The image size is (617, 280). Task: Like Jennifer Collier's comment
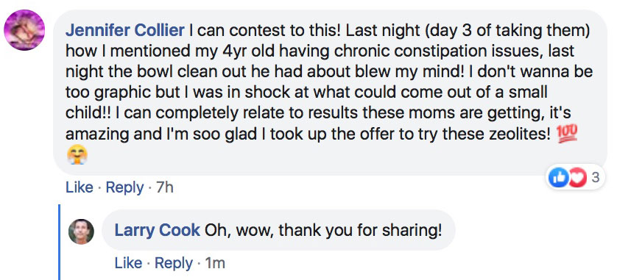(x=79, y=187)
